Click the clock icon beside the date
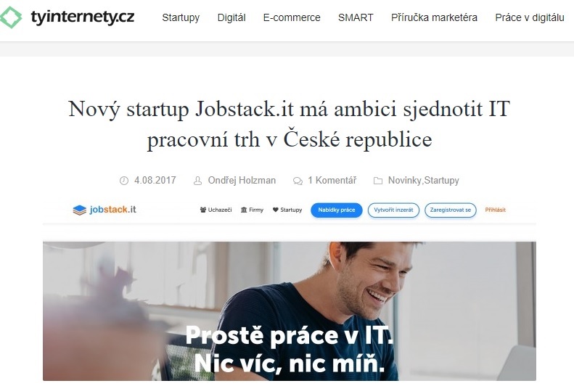The height and width of the screenshot is (386, 574). [x=124, y=181]
